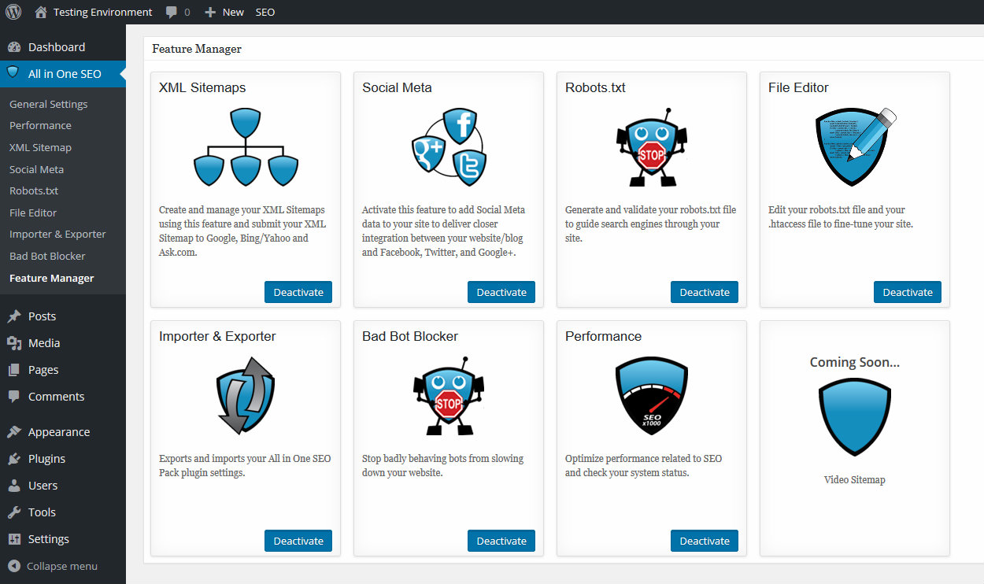Image resolution: width=984 pixels, height=584 pixels.
Task: Click the Appearance paintbrush icon
Action: pyautogui.click(x=13, y=432)
